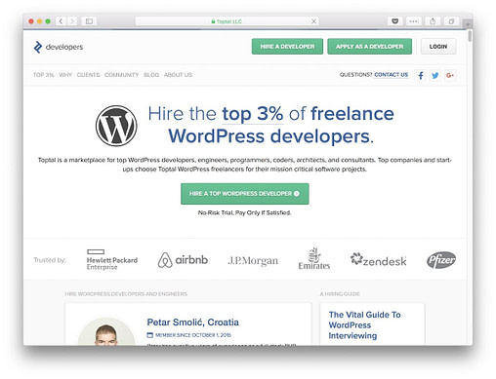Click Apply as a Developer button
The width and height of the screenshot is (496, 379).
pyautogui.click(x=369, y=47)
